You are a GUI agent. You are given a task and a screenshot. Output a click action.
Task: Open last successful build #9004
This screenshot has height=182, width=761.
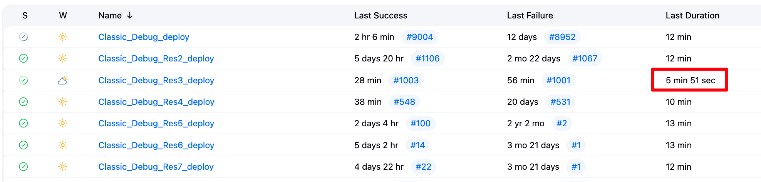click(419, 37)
